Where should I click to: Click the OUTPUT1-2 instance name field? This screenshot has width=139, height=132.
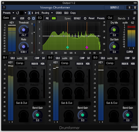(x=114, y=8)
